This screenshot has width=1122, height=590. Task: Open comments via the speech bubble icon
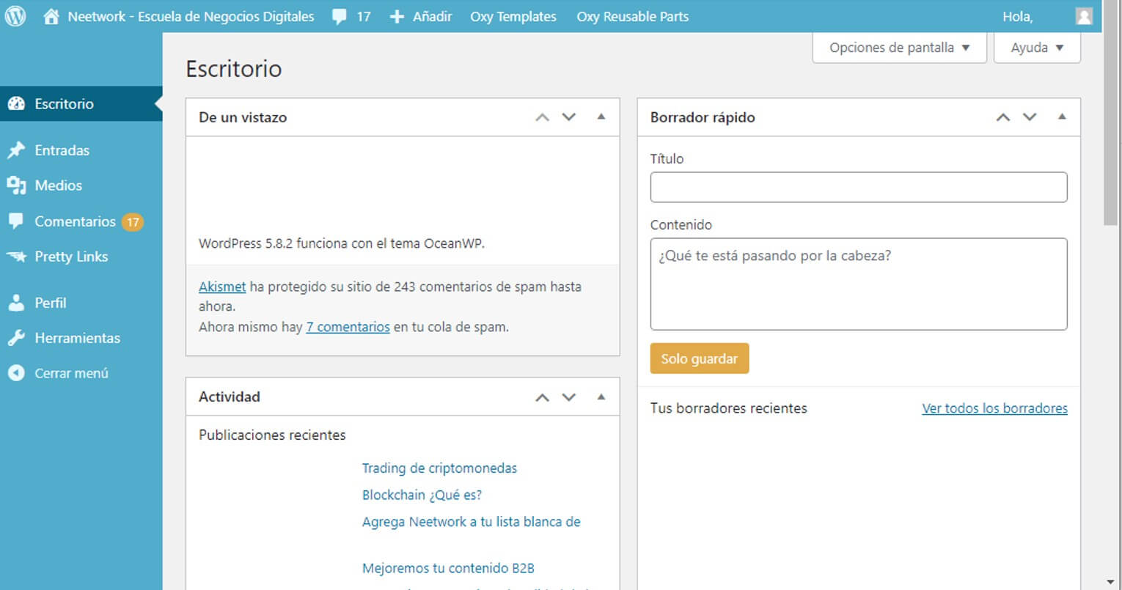(338, 15)
